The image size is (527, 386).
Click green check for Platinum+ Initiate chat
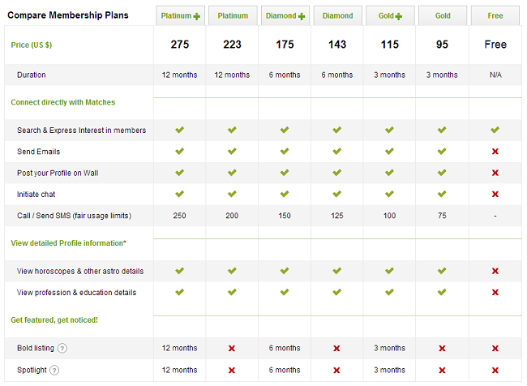click(x=180, y=194)
